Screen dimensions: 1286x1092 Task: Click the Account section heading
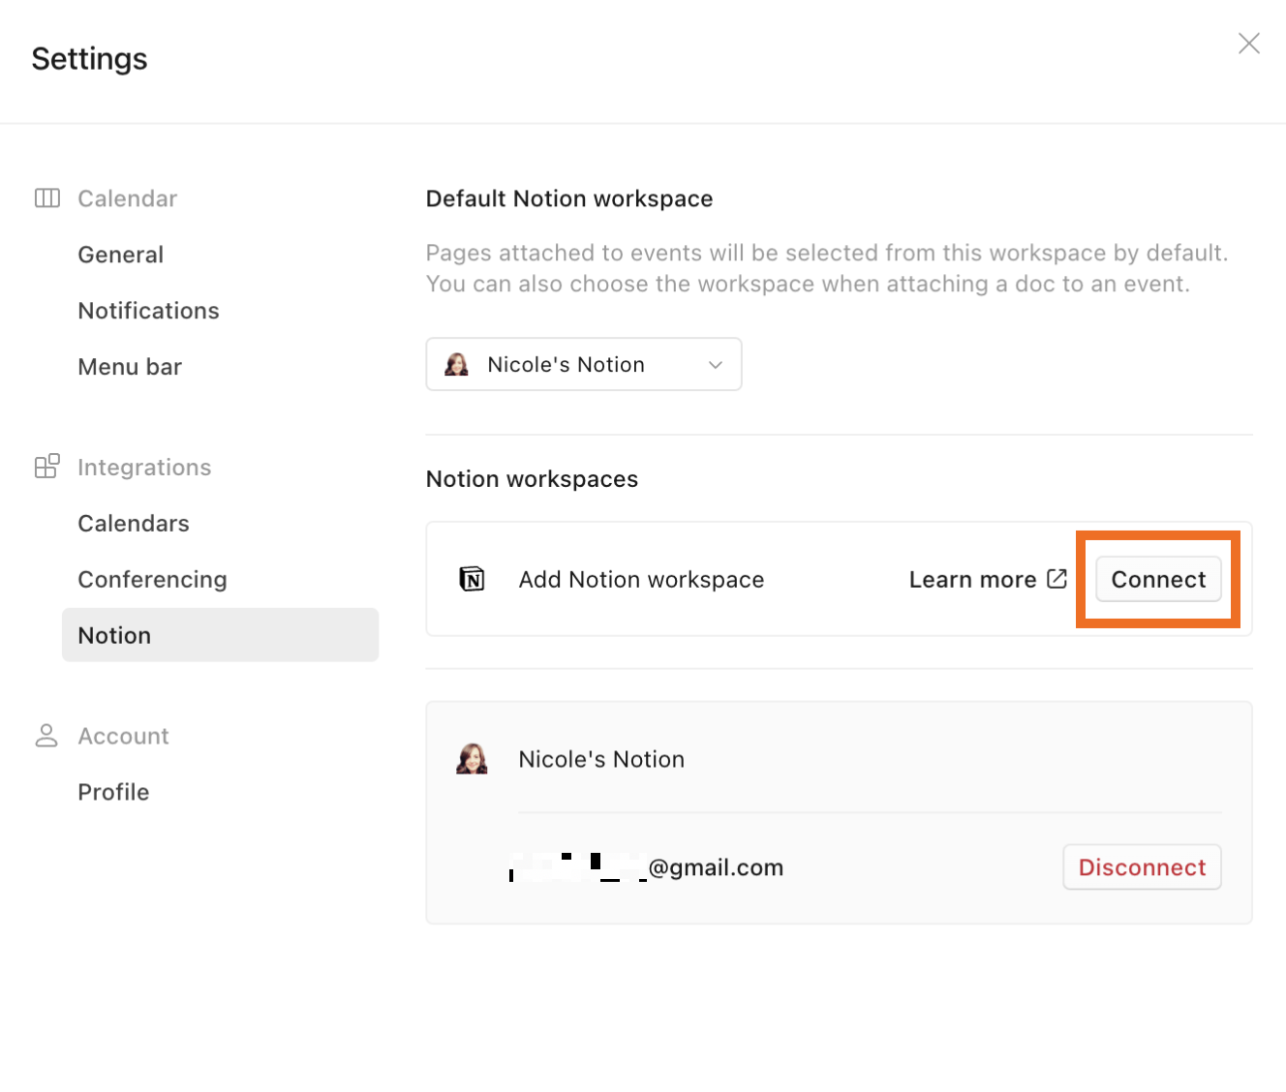(123, 737)
